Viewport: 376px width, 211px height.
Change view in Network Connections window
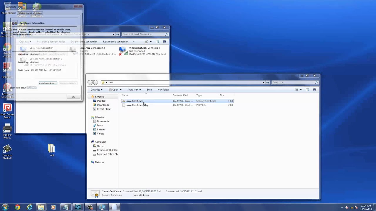coord(147,42)
